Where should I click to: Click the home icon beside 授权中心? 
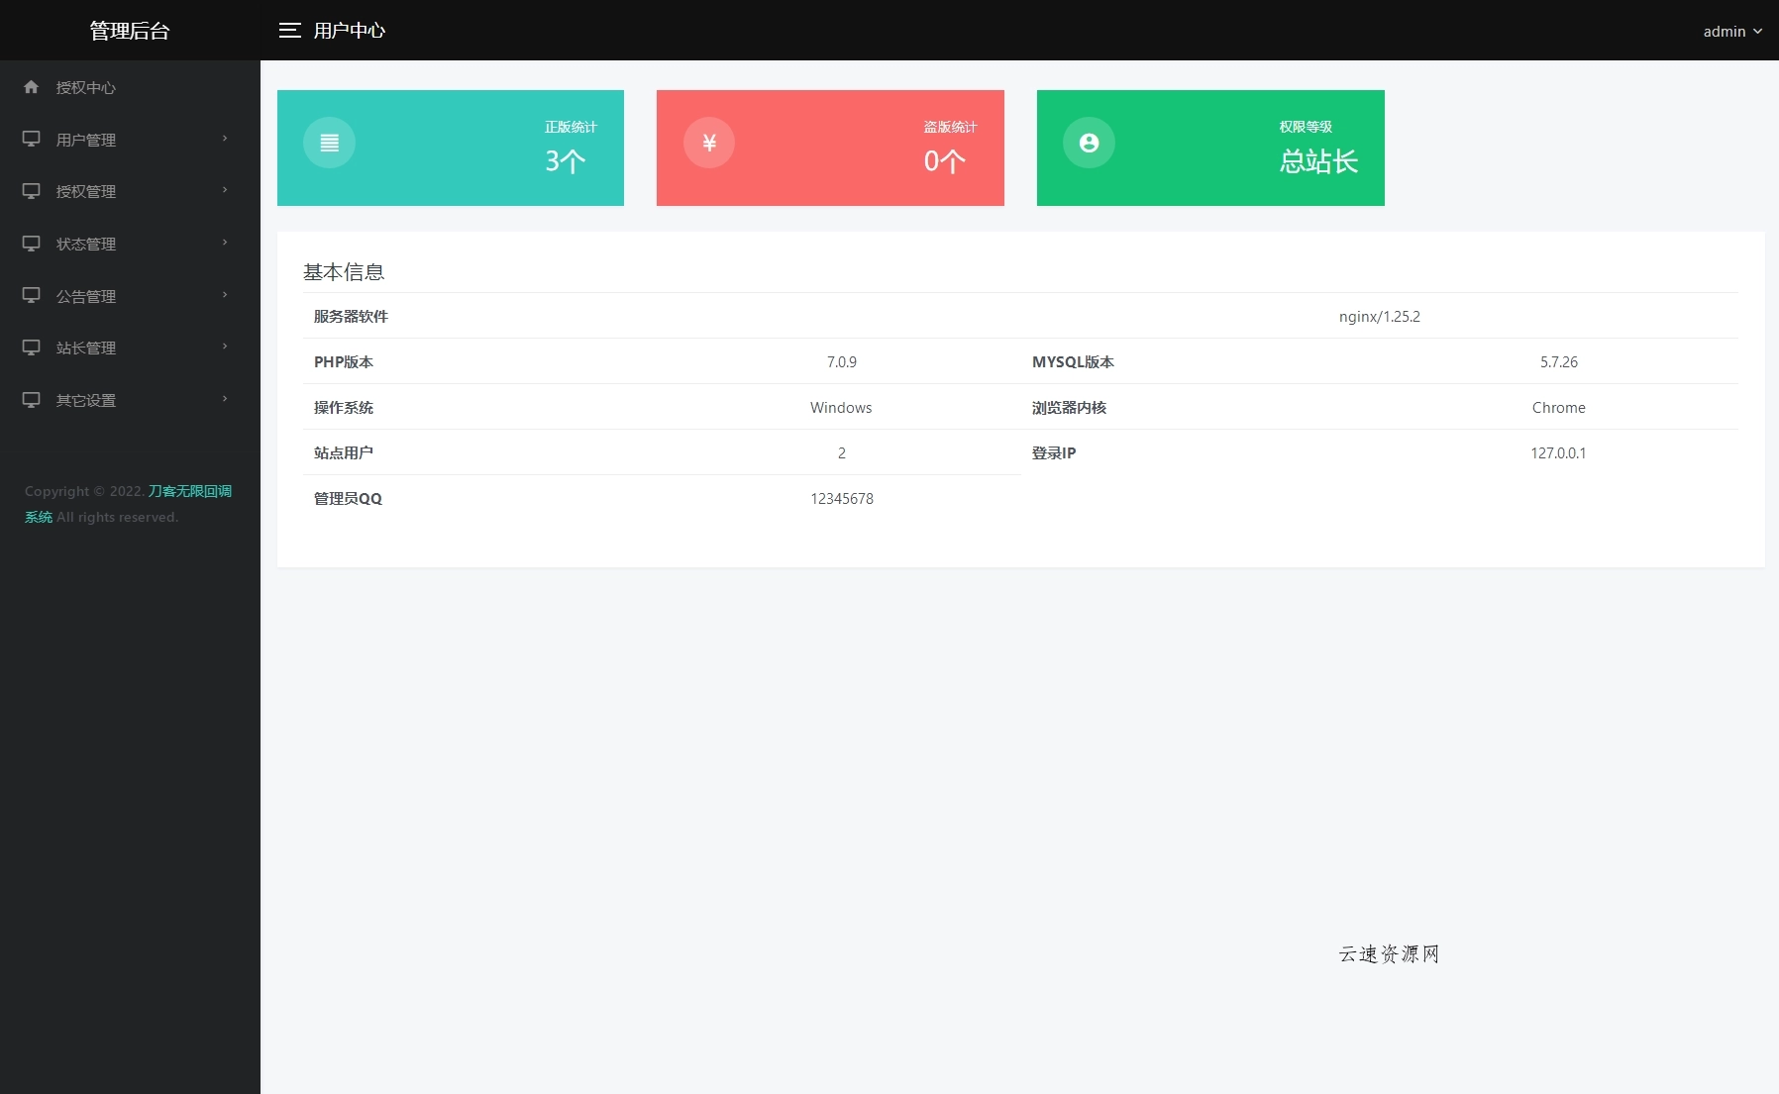click(32, 87)
